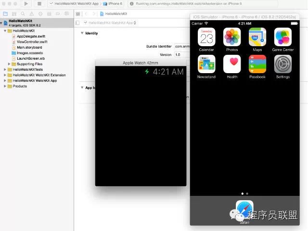Expand HelloWatchKit WatchKit Extension group
This screenshot has height=231, width=308.
click(x=5, y=75)
